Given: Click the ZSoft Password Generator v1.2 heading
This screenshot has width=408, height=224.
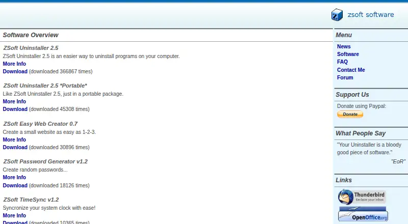Looking at the screenshot, I should click(x=45, y=161).
